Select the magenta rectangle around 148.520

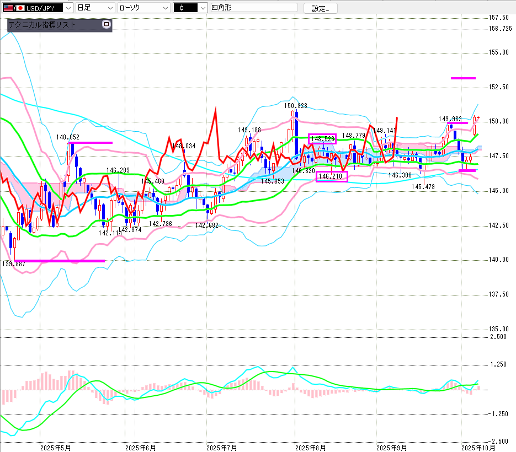pos(322,139)
